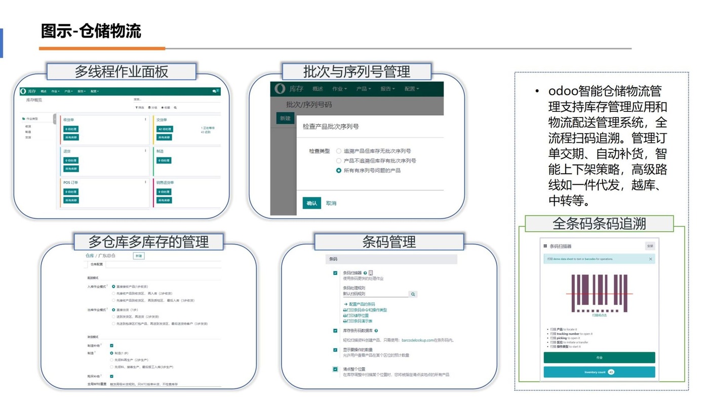This screenshot has height=399, width=709.
Task: Open the kebab menu on POS 订单 card
Action: (x=146, y=182)
